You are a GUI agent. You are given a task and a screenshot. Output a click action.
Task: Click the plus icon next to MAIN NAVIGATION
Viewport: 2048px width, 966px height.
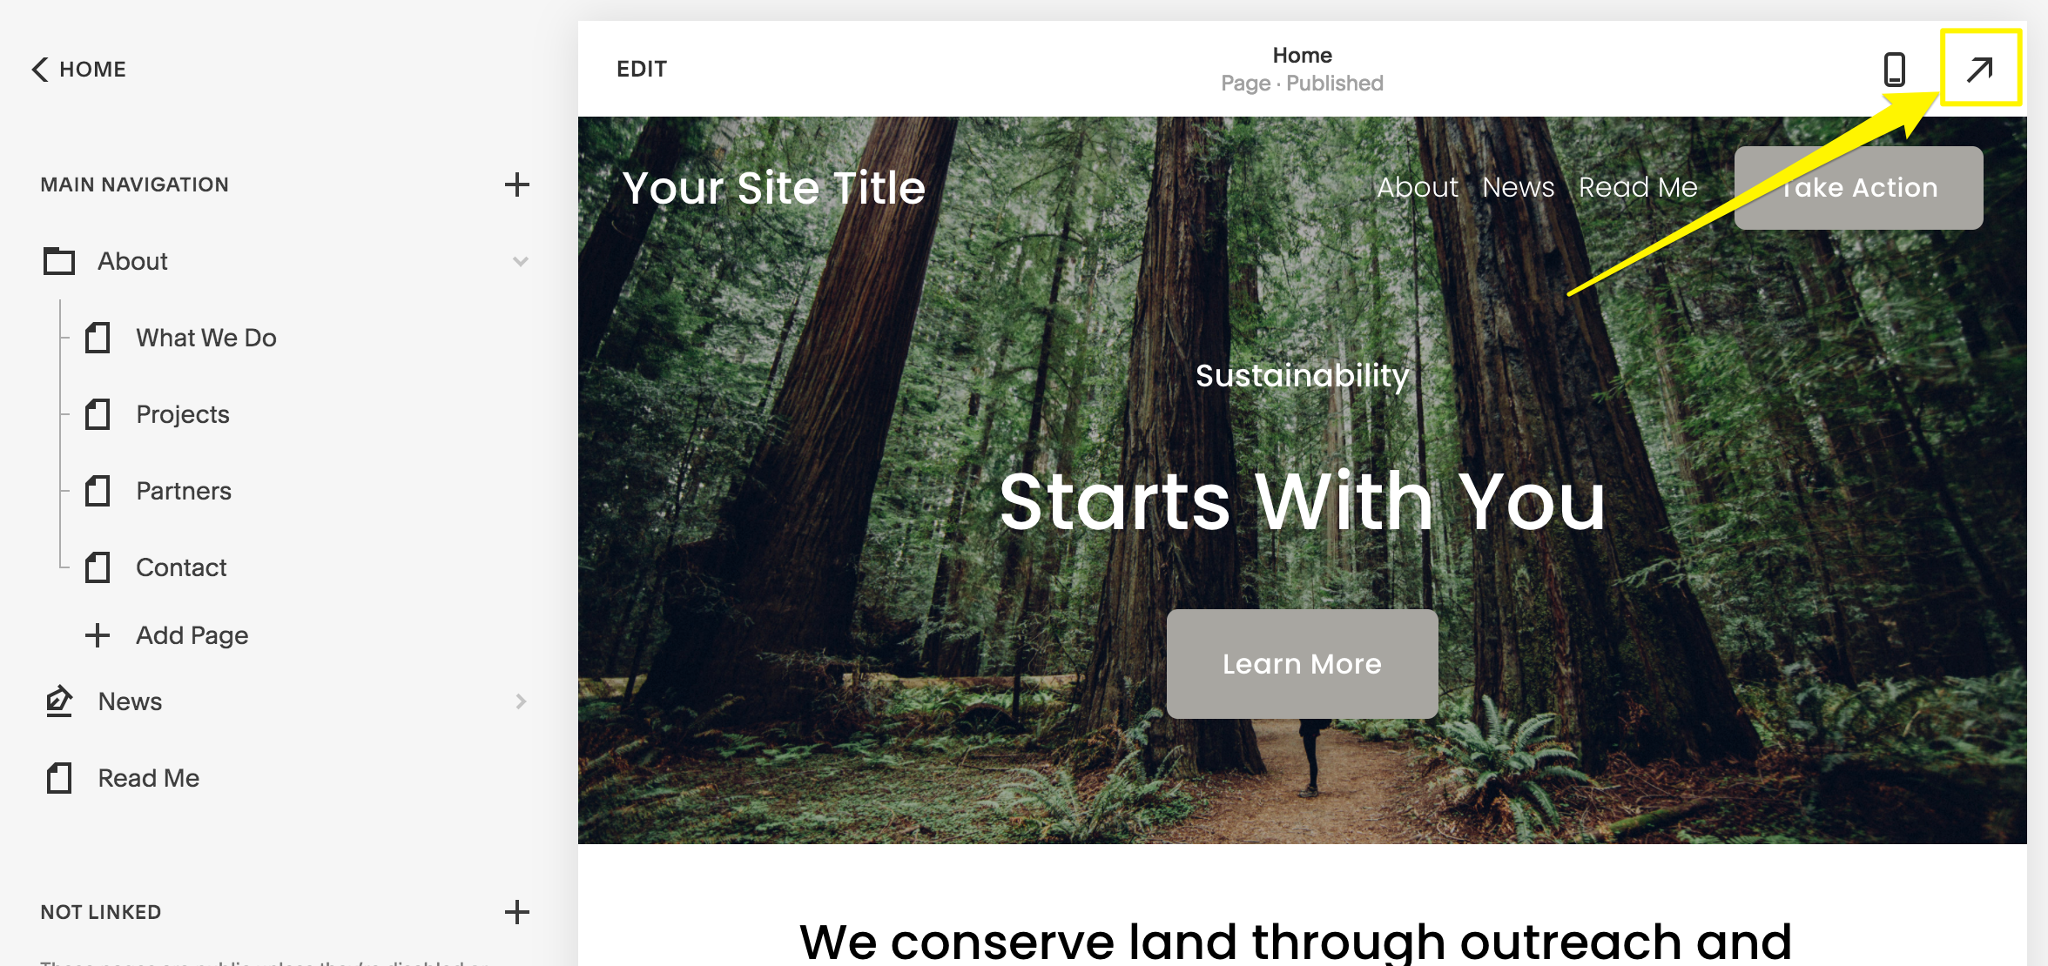coord(515,183)
